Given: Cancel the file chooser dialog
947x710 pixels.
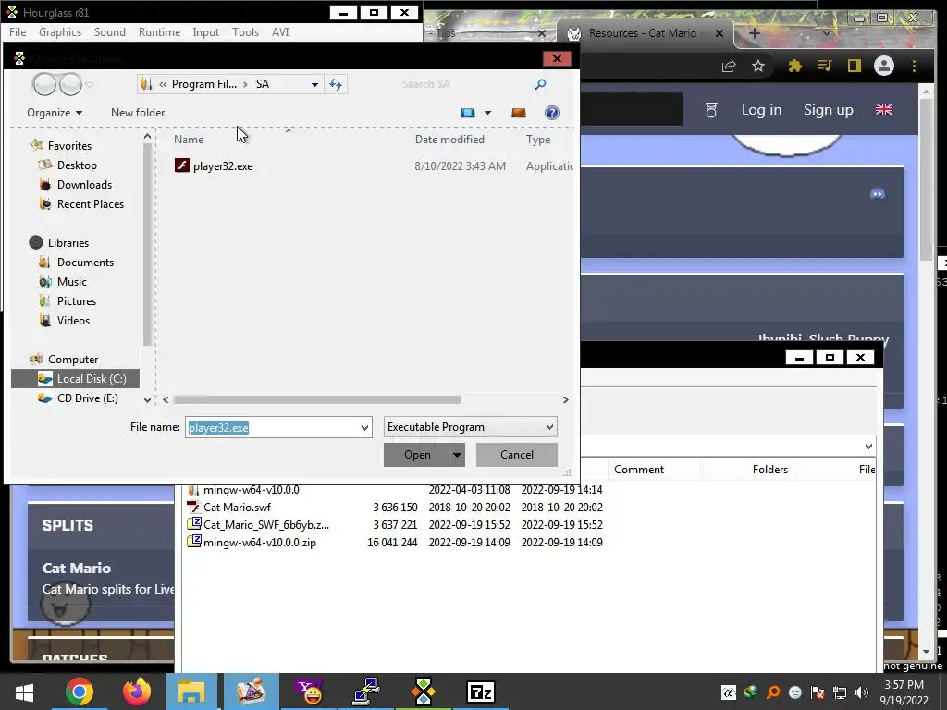Looking at the screenshot, I should (517, 455).
